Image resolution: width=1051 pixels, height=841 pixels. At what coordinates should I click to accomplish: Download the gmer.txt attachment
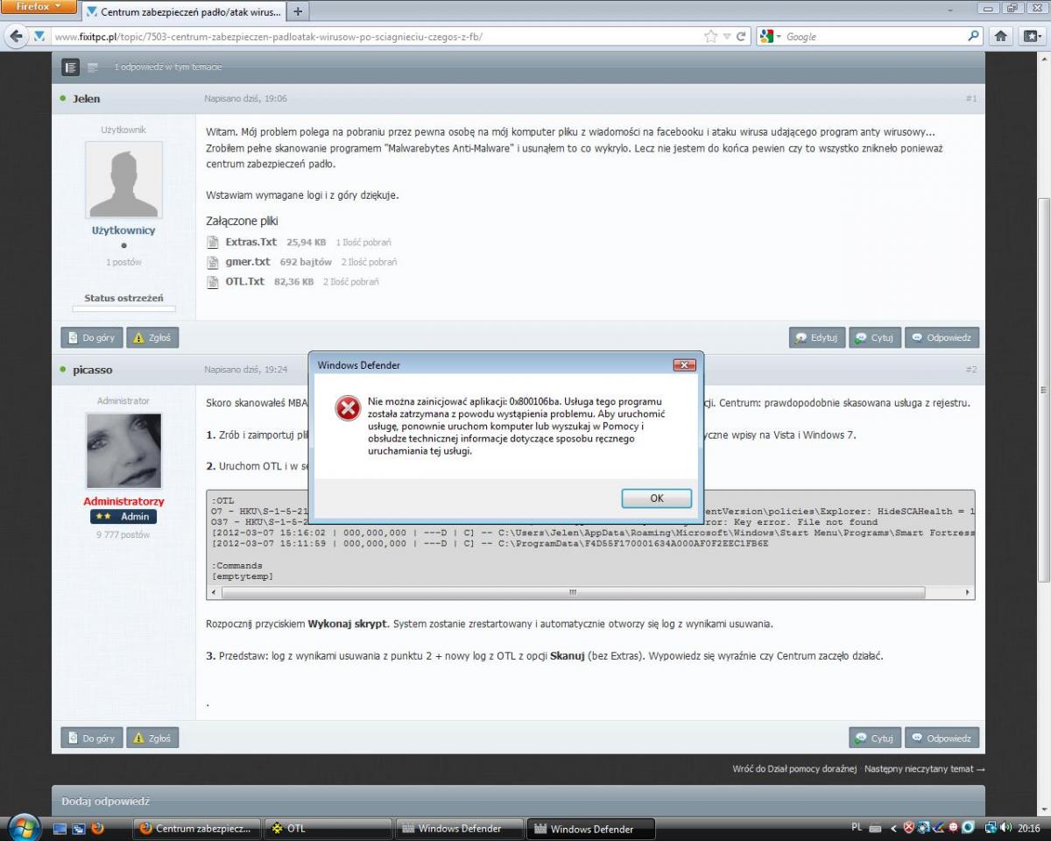248,262
